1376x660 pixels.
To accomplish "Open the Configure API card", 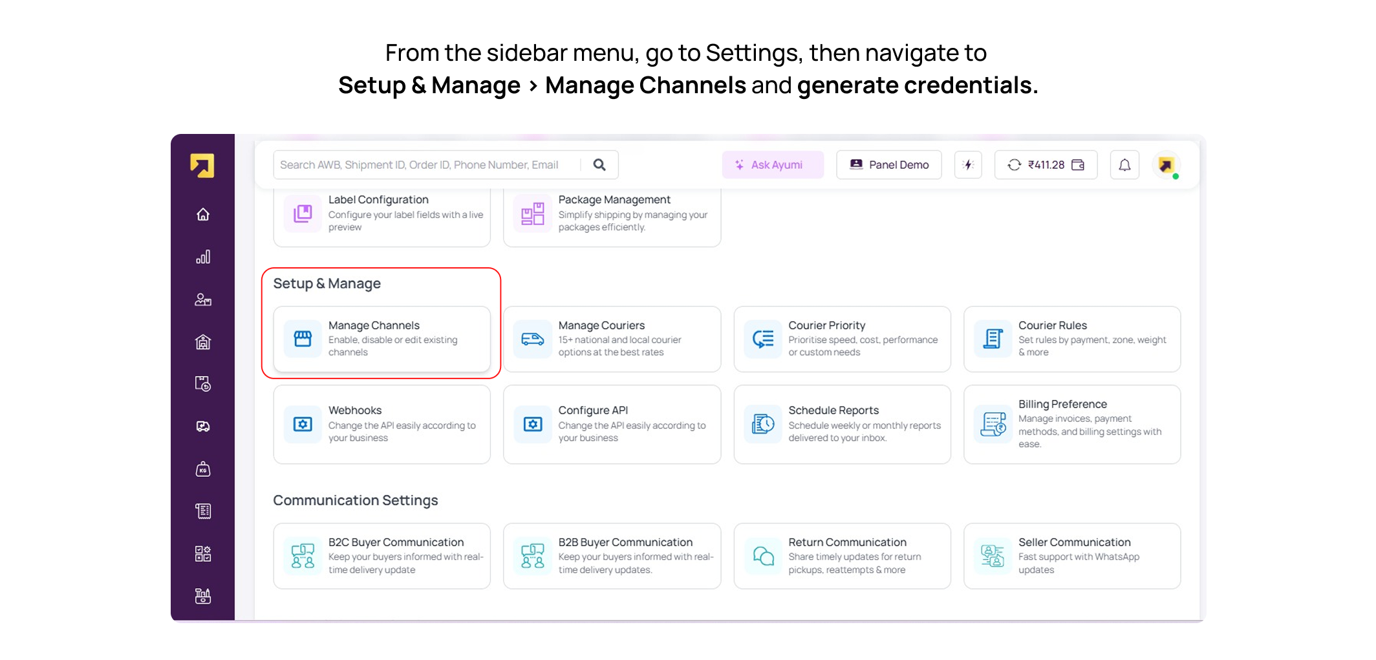I will (612, 424).
